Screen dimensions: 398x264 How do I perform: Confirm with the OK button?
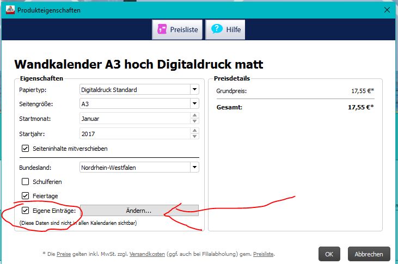[329, 254]
